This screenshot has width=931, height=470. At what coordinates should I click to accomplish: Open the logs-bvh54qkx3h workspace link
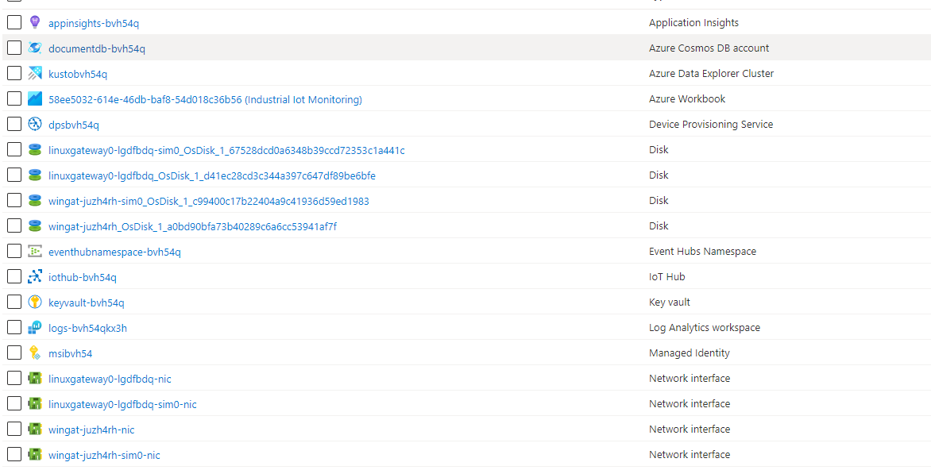pyautogui.click(x=87, y=327)
